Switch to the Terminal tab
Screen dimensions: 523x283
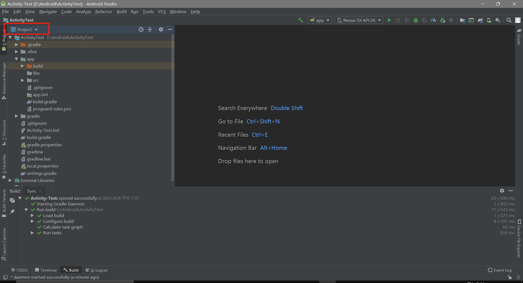point(46,270)
